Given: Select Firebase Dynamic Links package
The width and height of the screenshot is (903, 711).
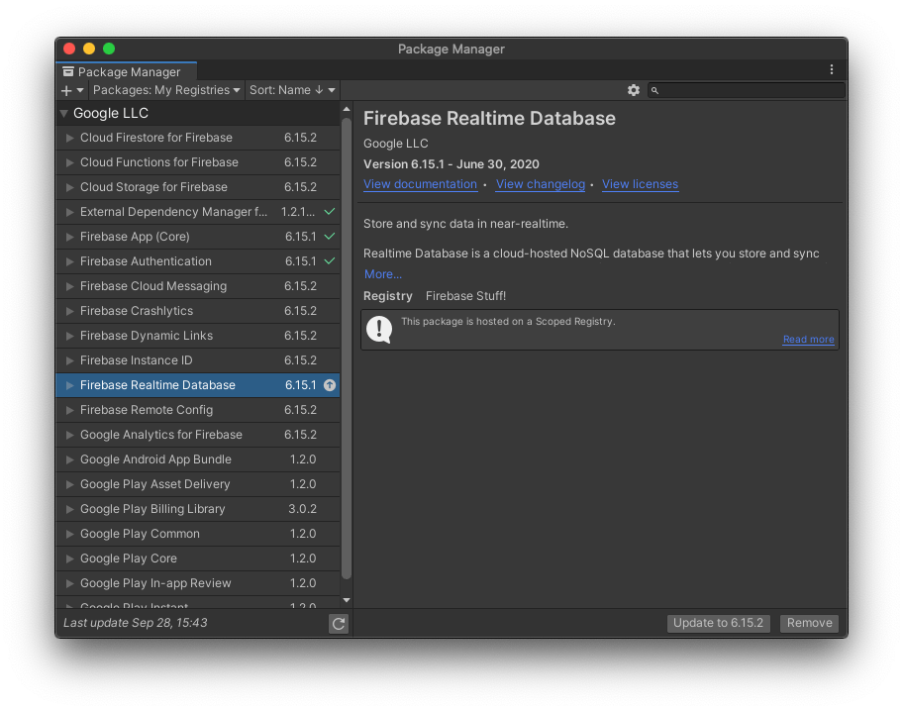Looking at the screenshot, I should click(198, 336).
